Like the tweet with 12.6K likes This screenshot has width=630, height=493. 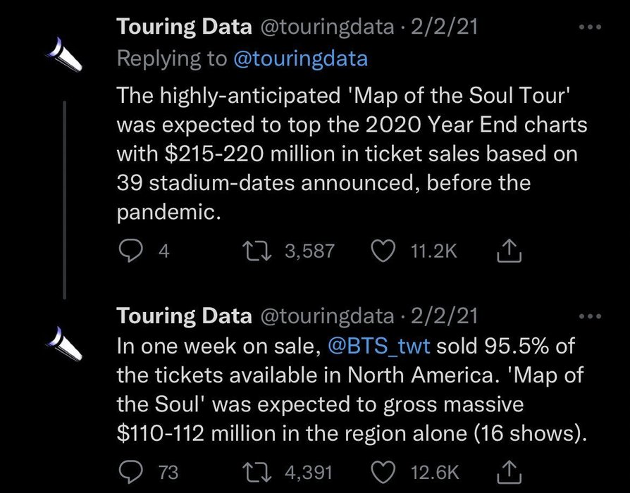(x=383, y=472)
